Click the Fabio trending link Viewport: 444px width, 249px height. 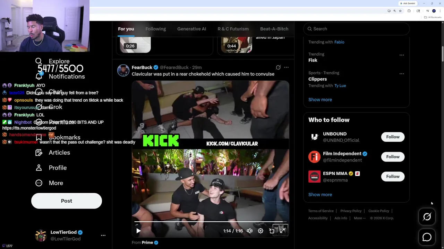click(x=339, y=42)
